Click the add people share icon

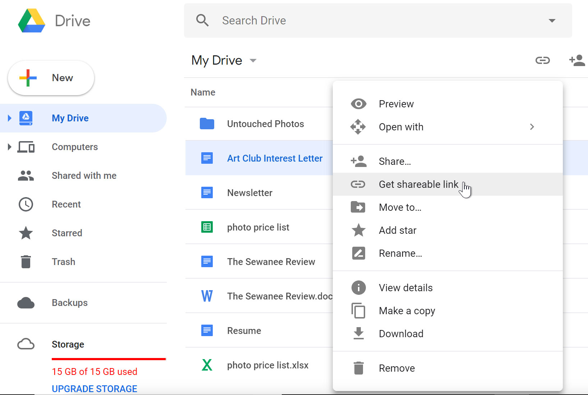tap(577, 60)
